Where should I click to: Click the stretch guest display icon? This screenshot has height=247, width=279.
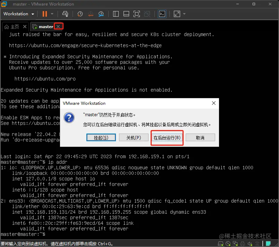tap(177, 14)
